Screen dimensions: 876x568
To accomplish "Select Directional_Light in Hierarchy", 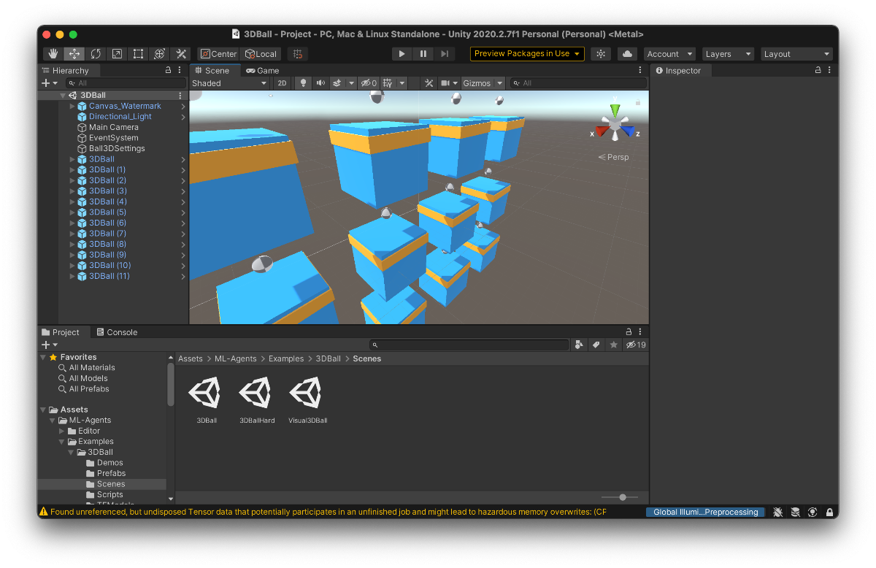I will coord(120,117).
